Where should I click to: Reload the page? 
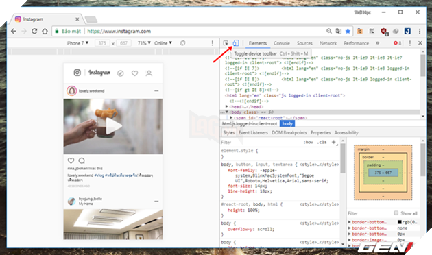pos(34,31)
